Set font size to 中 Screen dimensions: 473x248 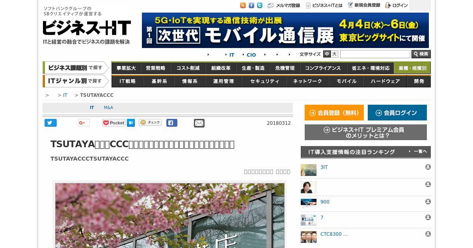pyautogui.click(x=327, y=54)
